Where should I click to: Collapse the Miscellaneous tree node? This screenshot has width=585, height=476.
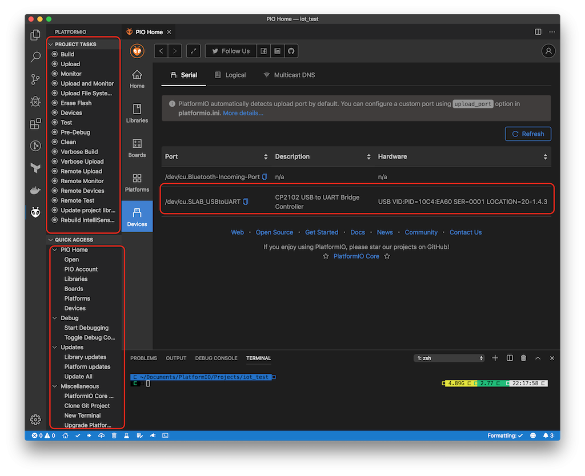pos(55,386)
